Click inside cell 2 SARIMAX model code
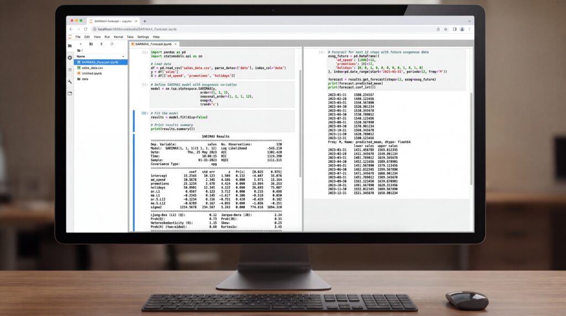Viewport: 566px width, 316px height. click(222, 94)
